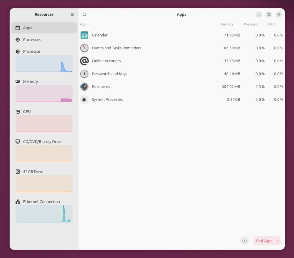Screen dimensions: 294x258
Task: Show app information with the info button
Action: pyautogui.click(x=244, y=241)
